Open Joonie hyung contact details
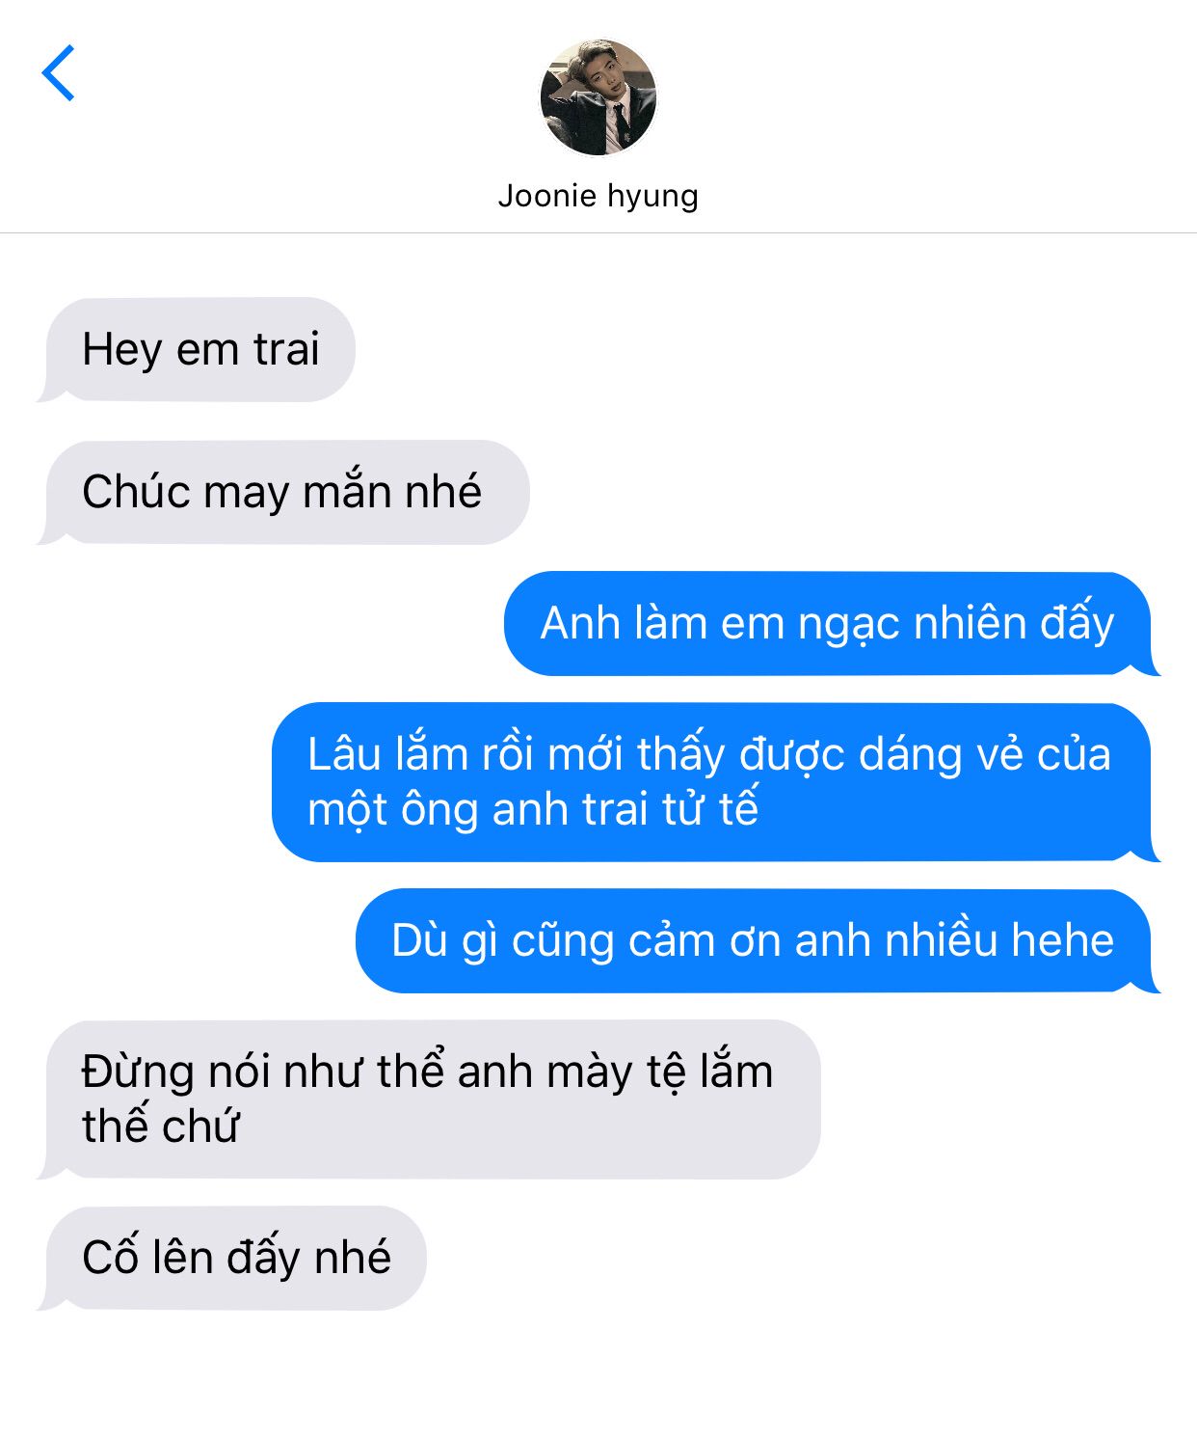1197x1438 pixels. (598, 196)
